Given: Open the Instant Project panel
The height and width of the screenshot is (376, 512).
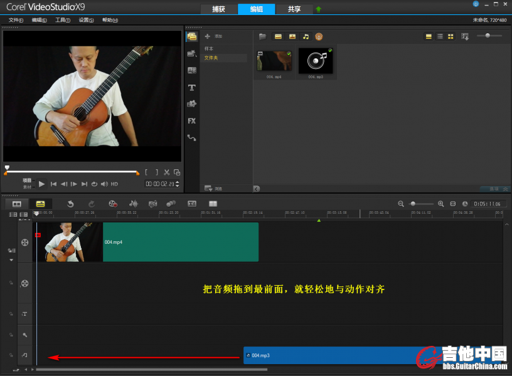Looking at the screenshot, I should pos(192,53).
